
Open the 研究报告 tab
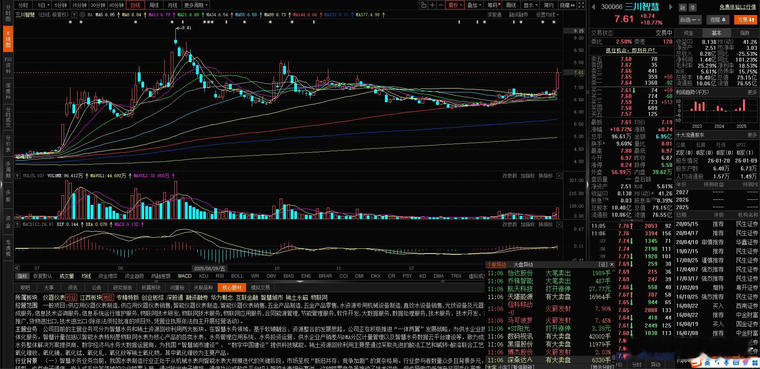[123, 288]
